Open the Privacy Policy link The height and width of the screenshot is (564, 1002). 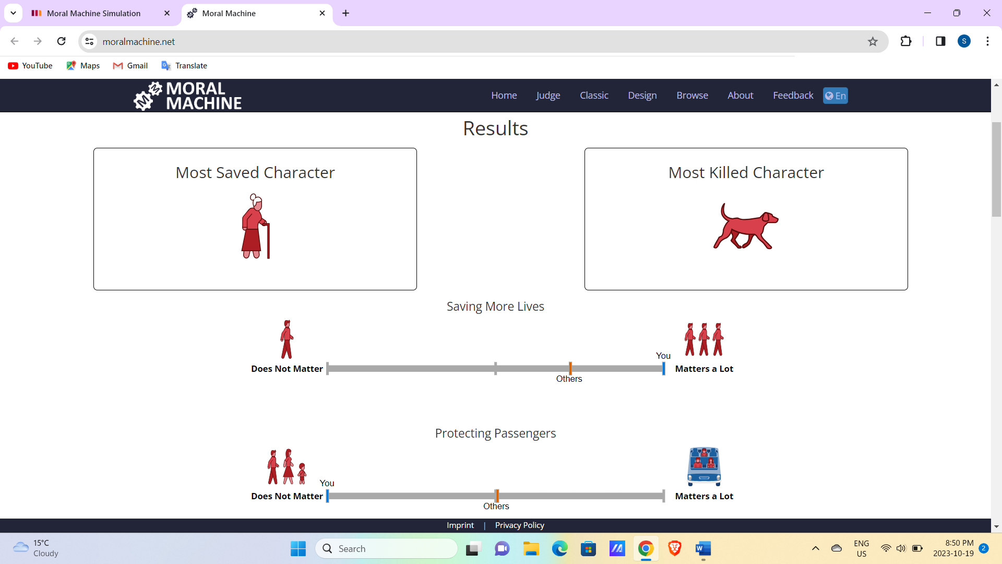point(519,525)
